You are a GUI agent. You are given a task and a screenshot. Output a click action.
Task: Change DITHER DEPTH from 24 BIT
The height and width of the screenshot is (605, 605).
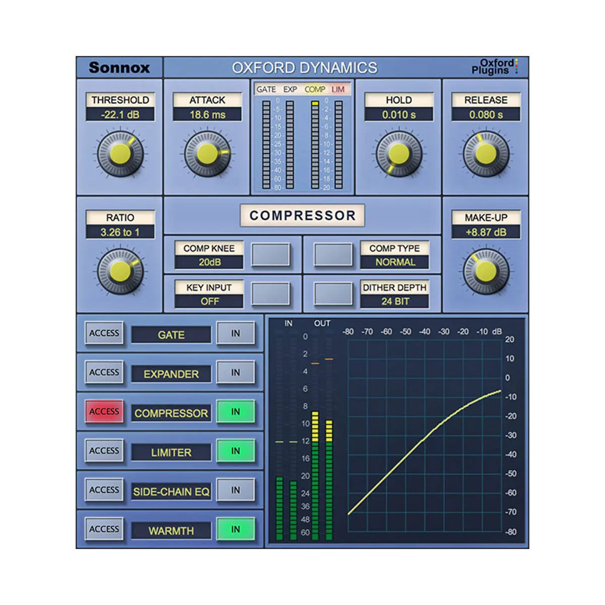click(x=395, y=301)
